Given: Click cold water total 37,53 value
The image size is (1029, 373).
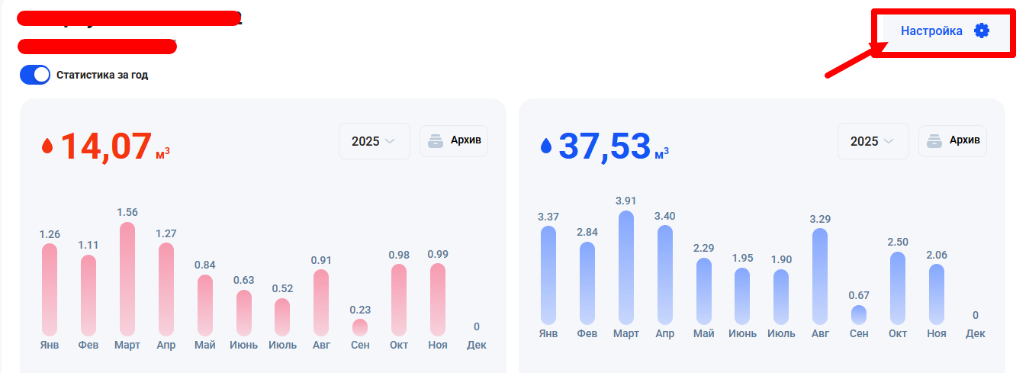Looking at the screenshot, I should tap(605, 146).
